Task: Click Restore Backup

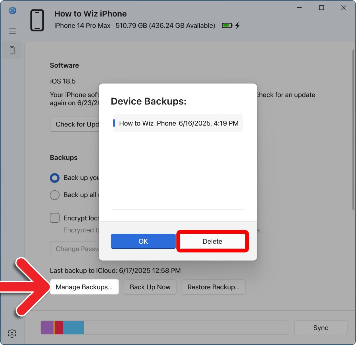Action: click(x=214, y=287)
